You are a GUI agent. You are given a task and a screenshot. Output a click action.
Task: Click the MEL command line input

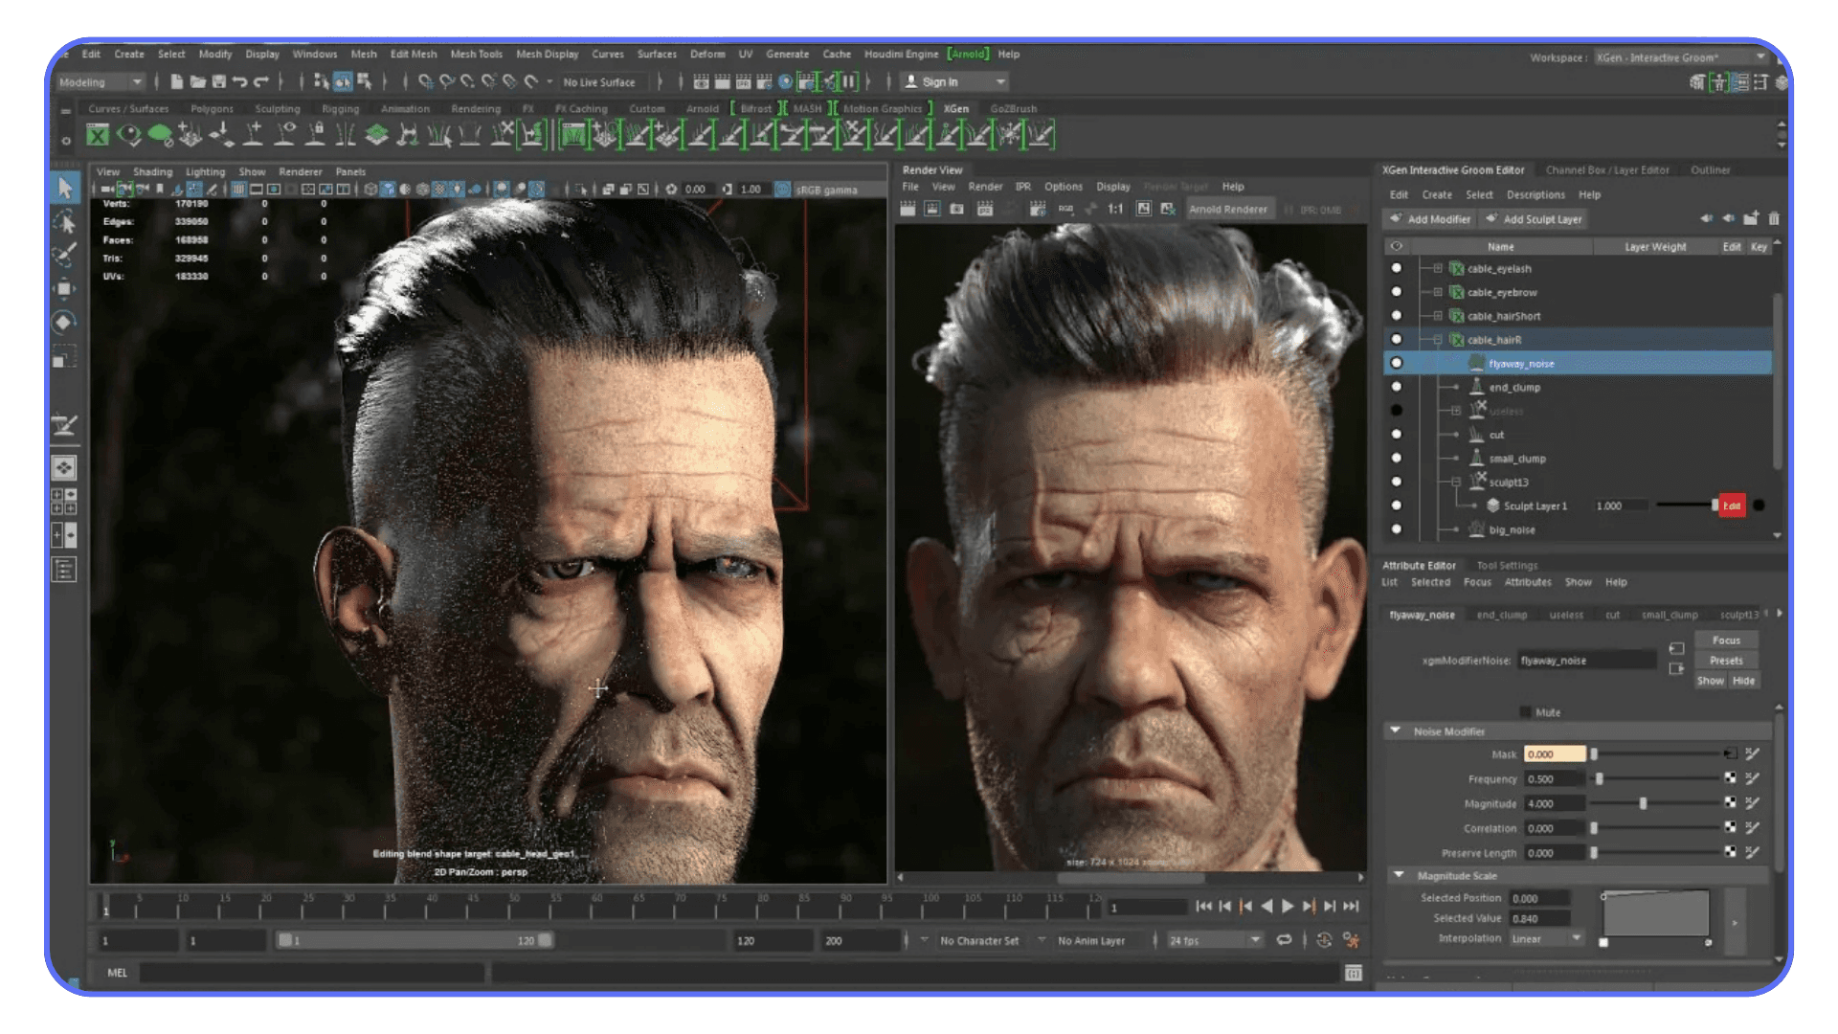tap(312, 973)
